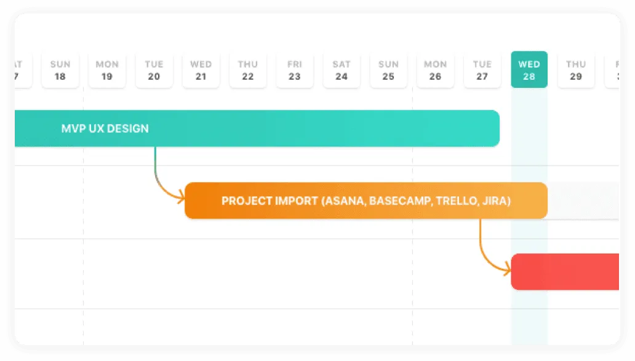Click the SAT 24 date header
635x361 pixels.
point(341,69)
